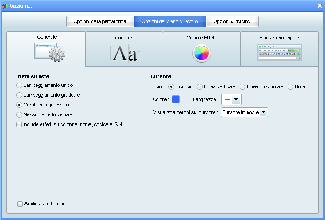Image resolution: width=325 pixels, height=220 pixels.
Task: Open Opzioni di trading tab
Action: pos(232,21)
